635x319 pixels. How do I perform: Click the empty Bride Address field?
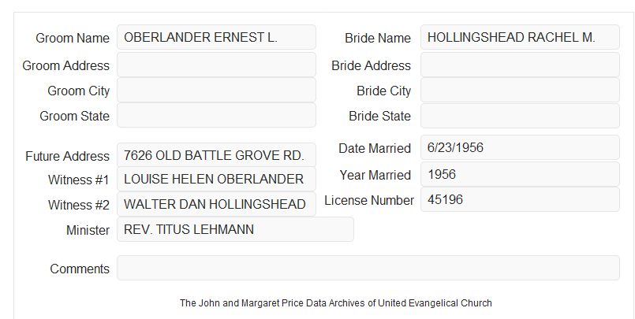pos(520,65)
